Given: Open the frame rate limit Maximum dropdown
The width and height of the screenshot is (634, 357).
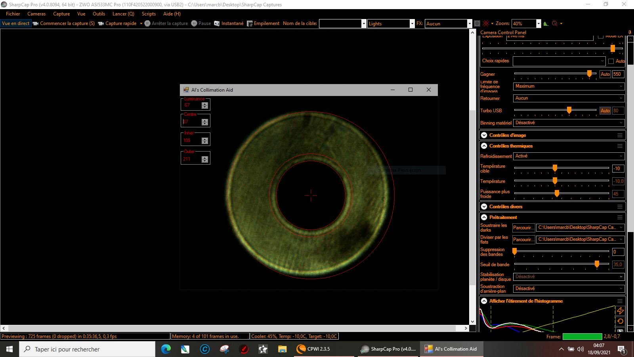Looking at the screenshot, I should coord(569,86).
